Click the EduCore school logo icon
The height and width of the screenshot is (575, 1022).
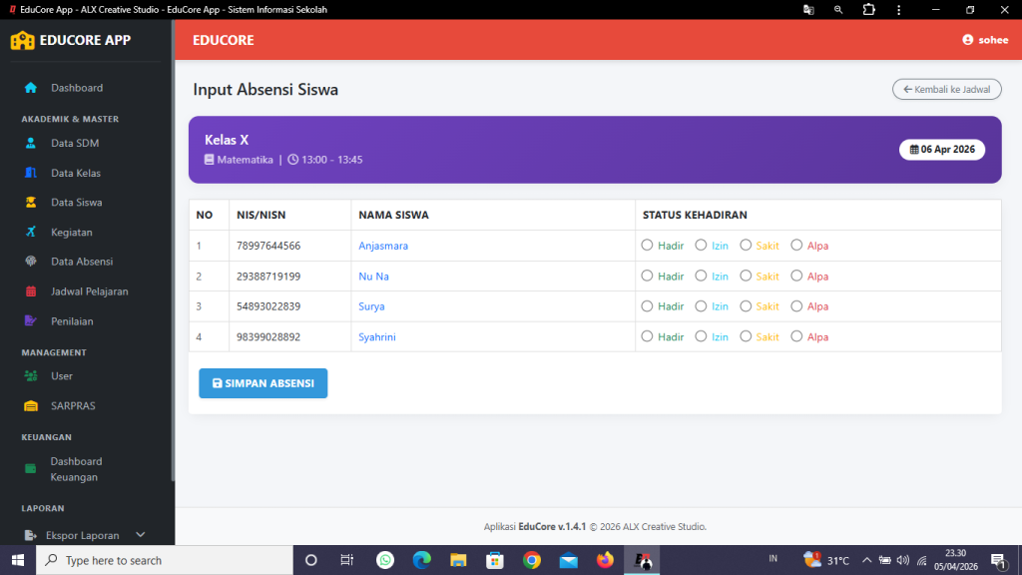tap(22, 40)
